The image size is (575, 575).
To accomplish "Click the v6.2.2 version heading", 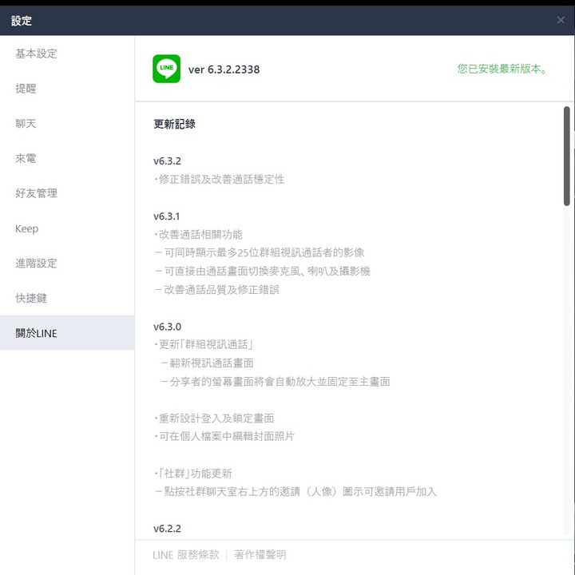I will click(x=167, y=529).
